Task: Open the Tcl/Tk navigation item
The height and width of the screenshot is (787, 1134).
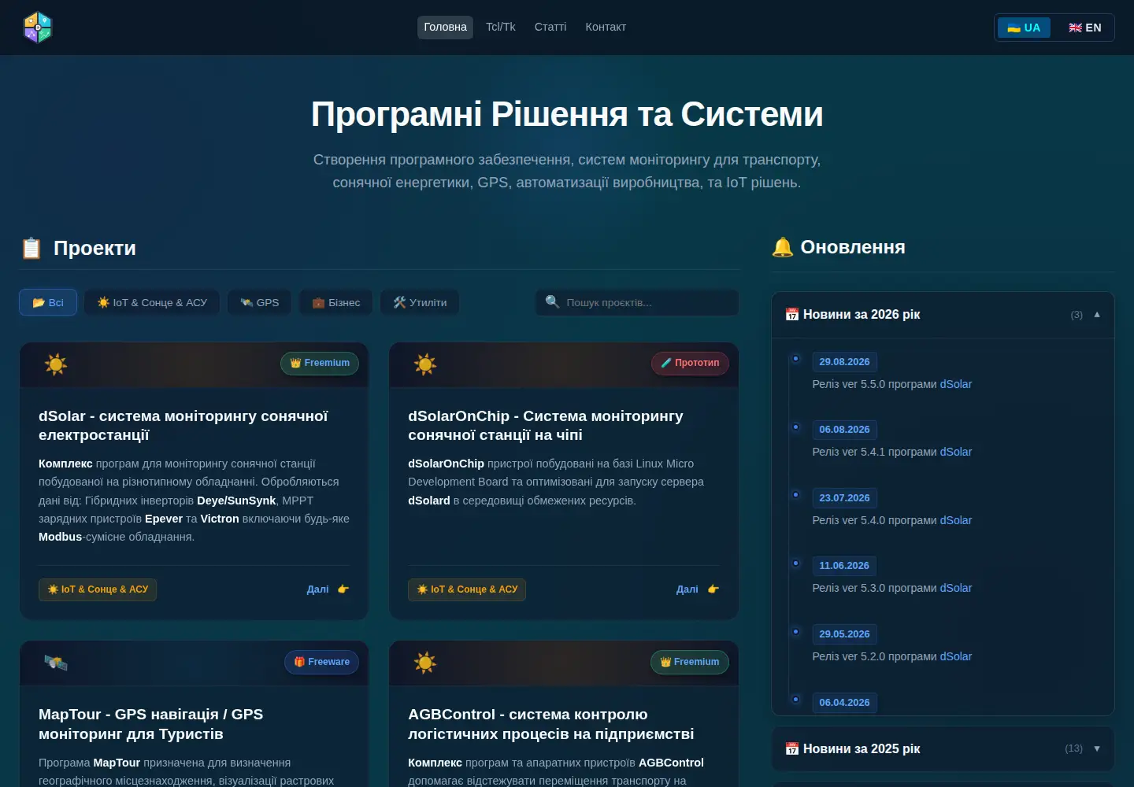Action: pos(500,27)
